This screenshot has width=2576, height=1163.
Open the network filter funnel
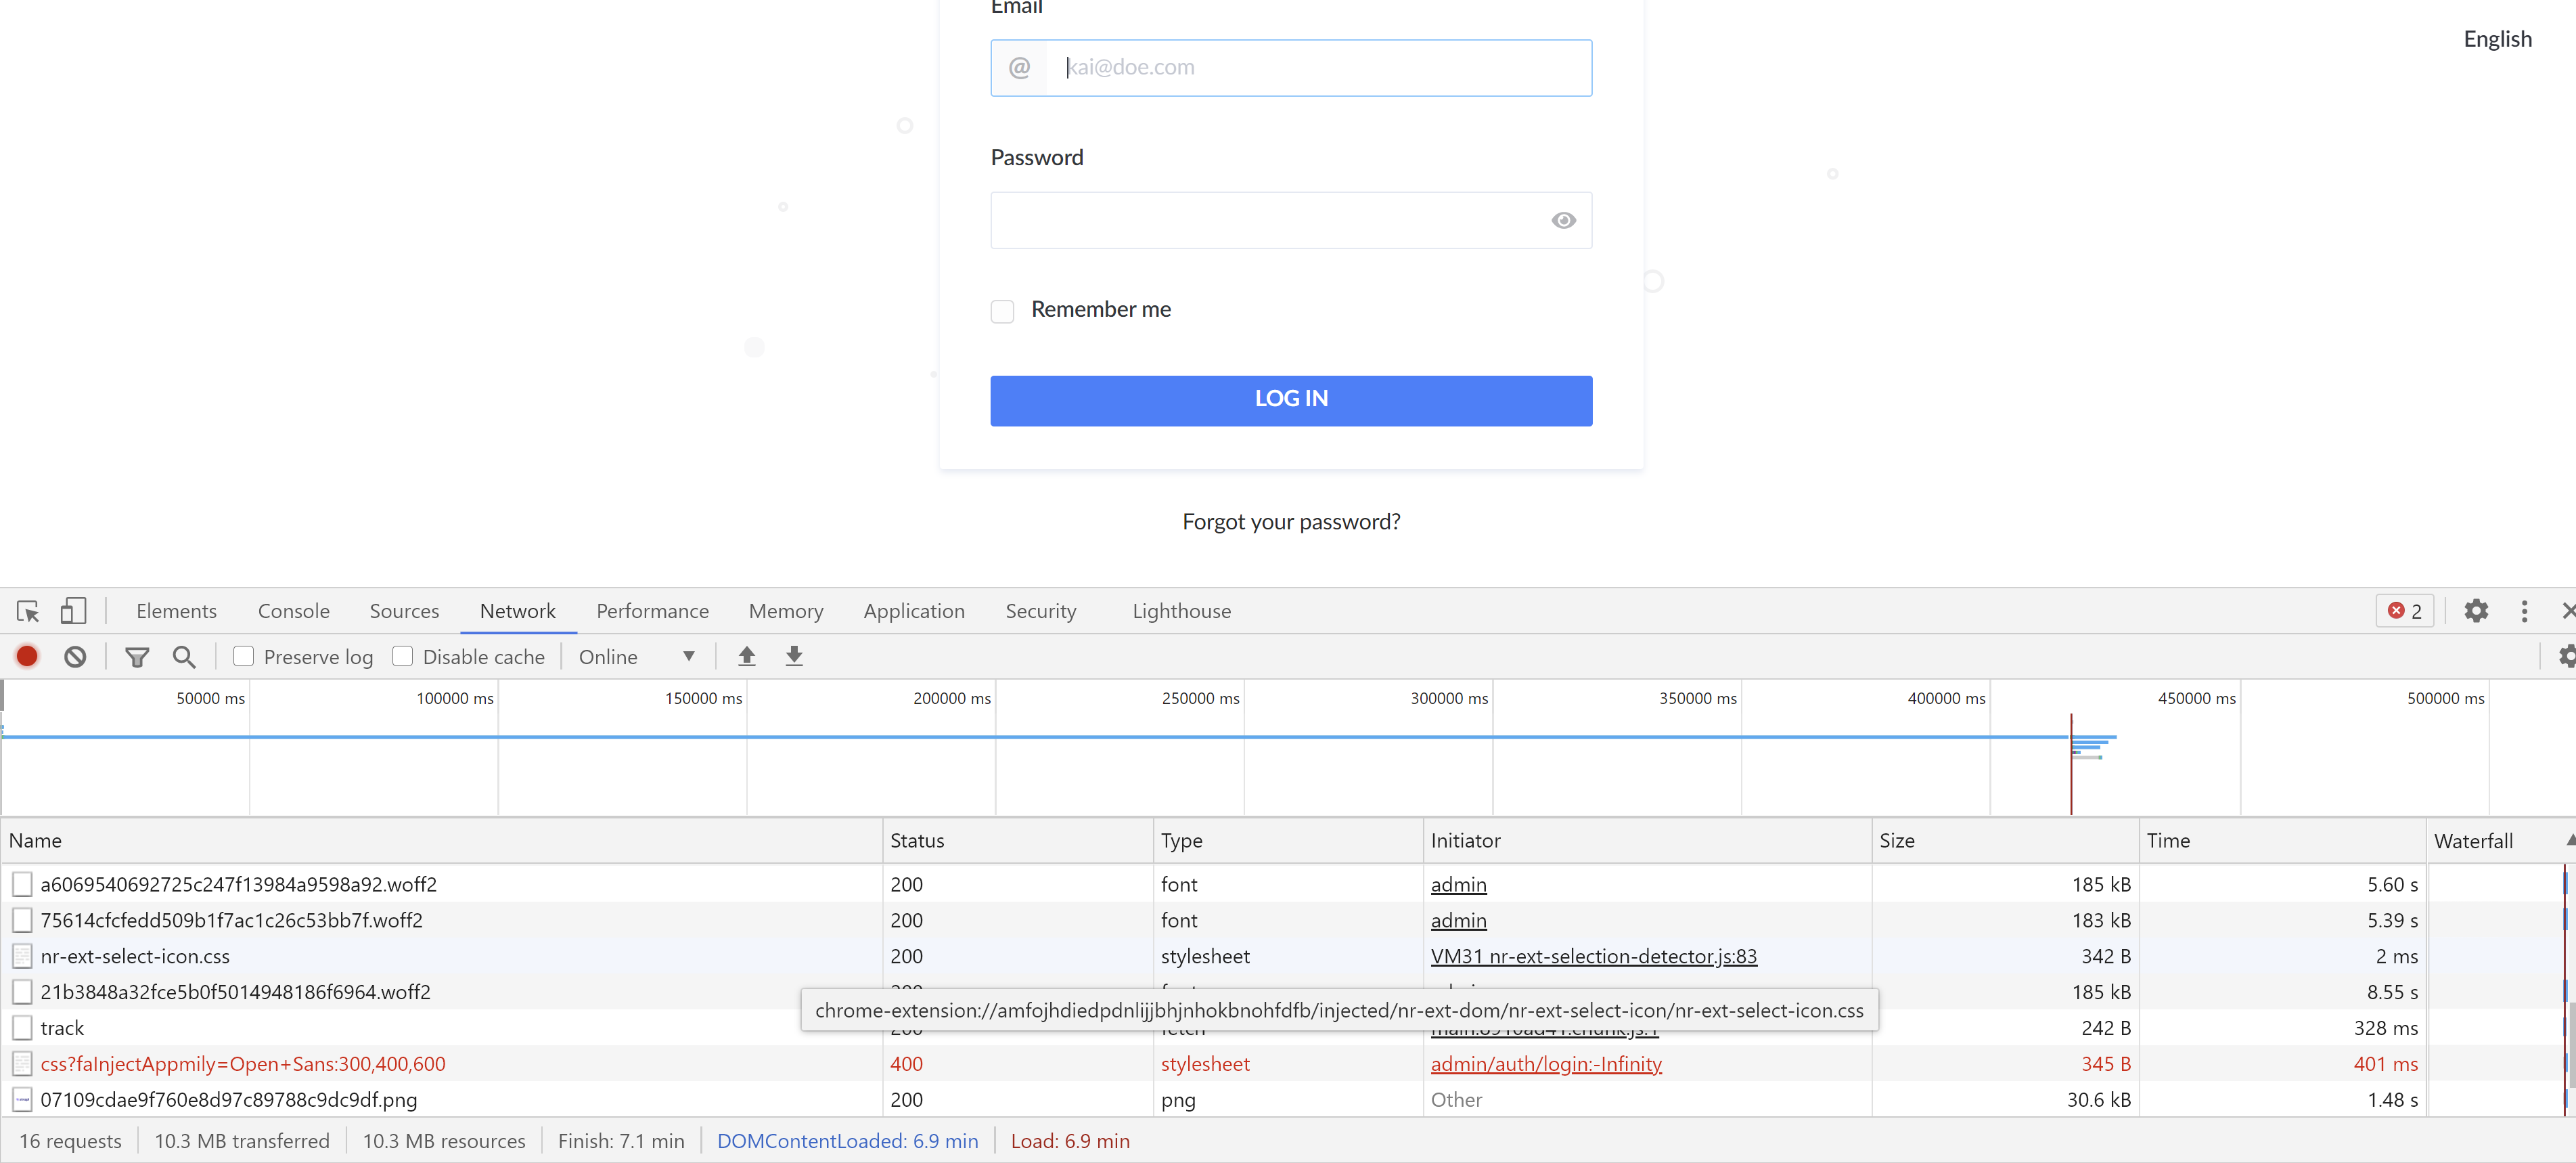[x=137, y=657]
